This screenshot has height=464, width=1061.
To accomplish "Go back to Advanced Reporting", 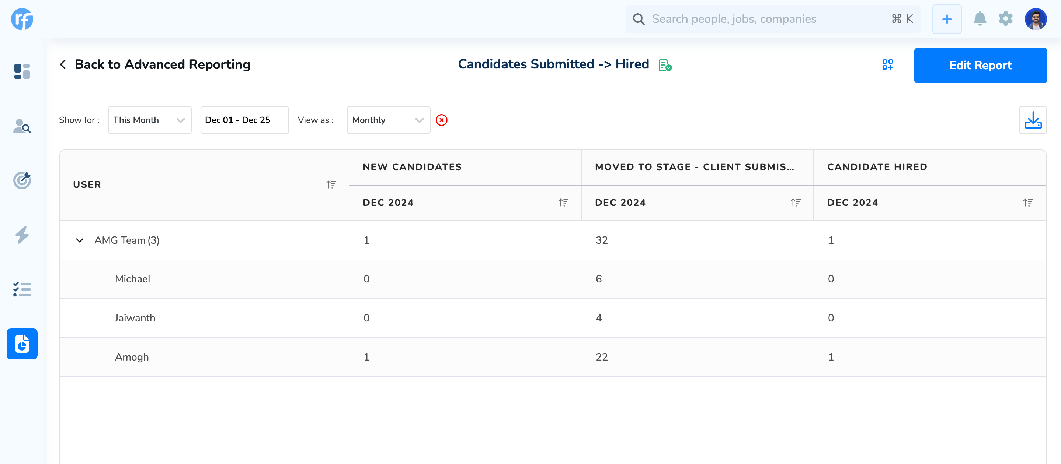I will pos(155,64).
